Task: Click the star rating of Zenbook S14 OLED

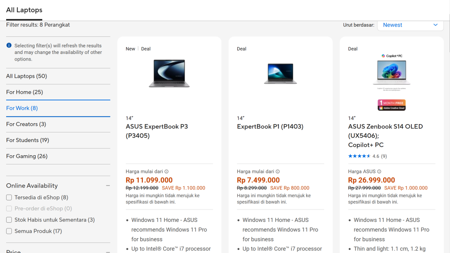Action: tap(359, 156)
